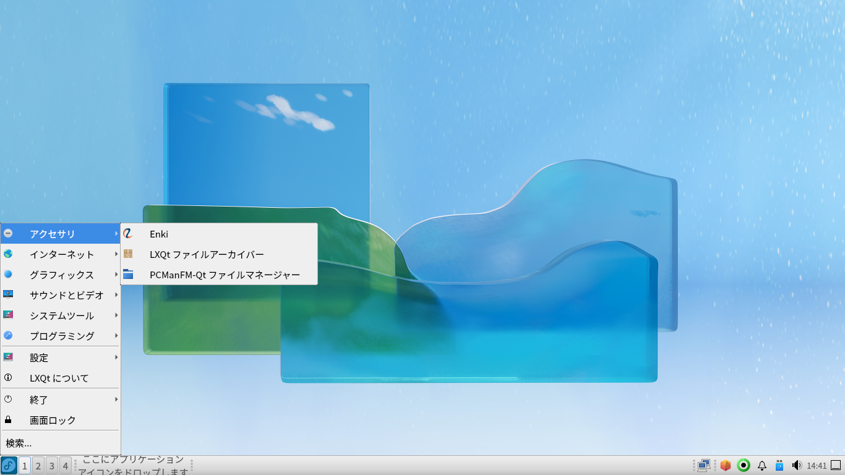Click the LXQt について info icon

8,377
